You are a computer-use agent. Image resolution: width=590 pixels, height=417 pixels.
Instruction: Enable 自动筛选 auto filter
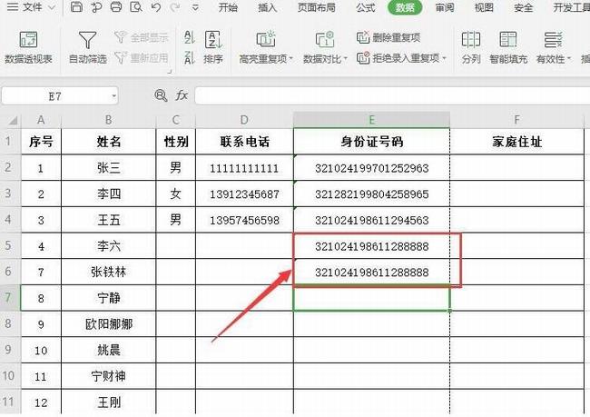click(x=88, y=48)
